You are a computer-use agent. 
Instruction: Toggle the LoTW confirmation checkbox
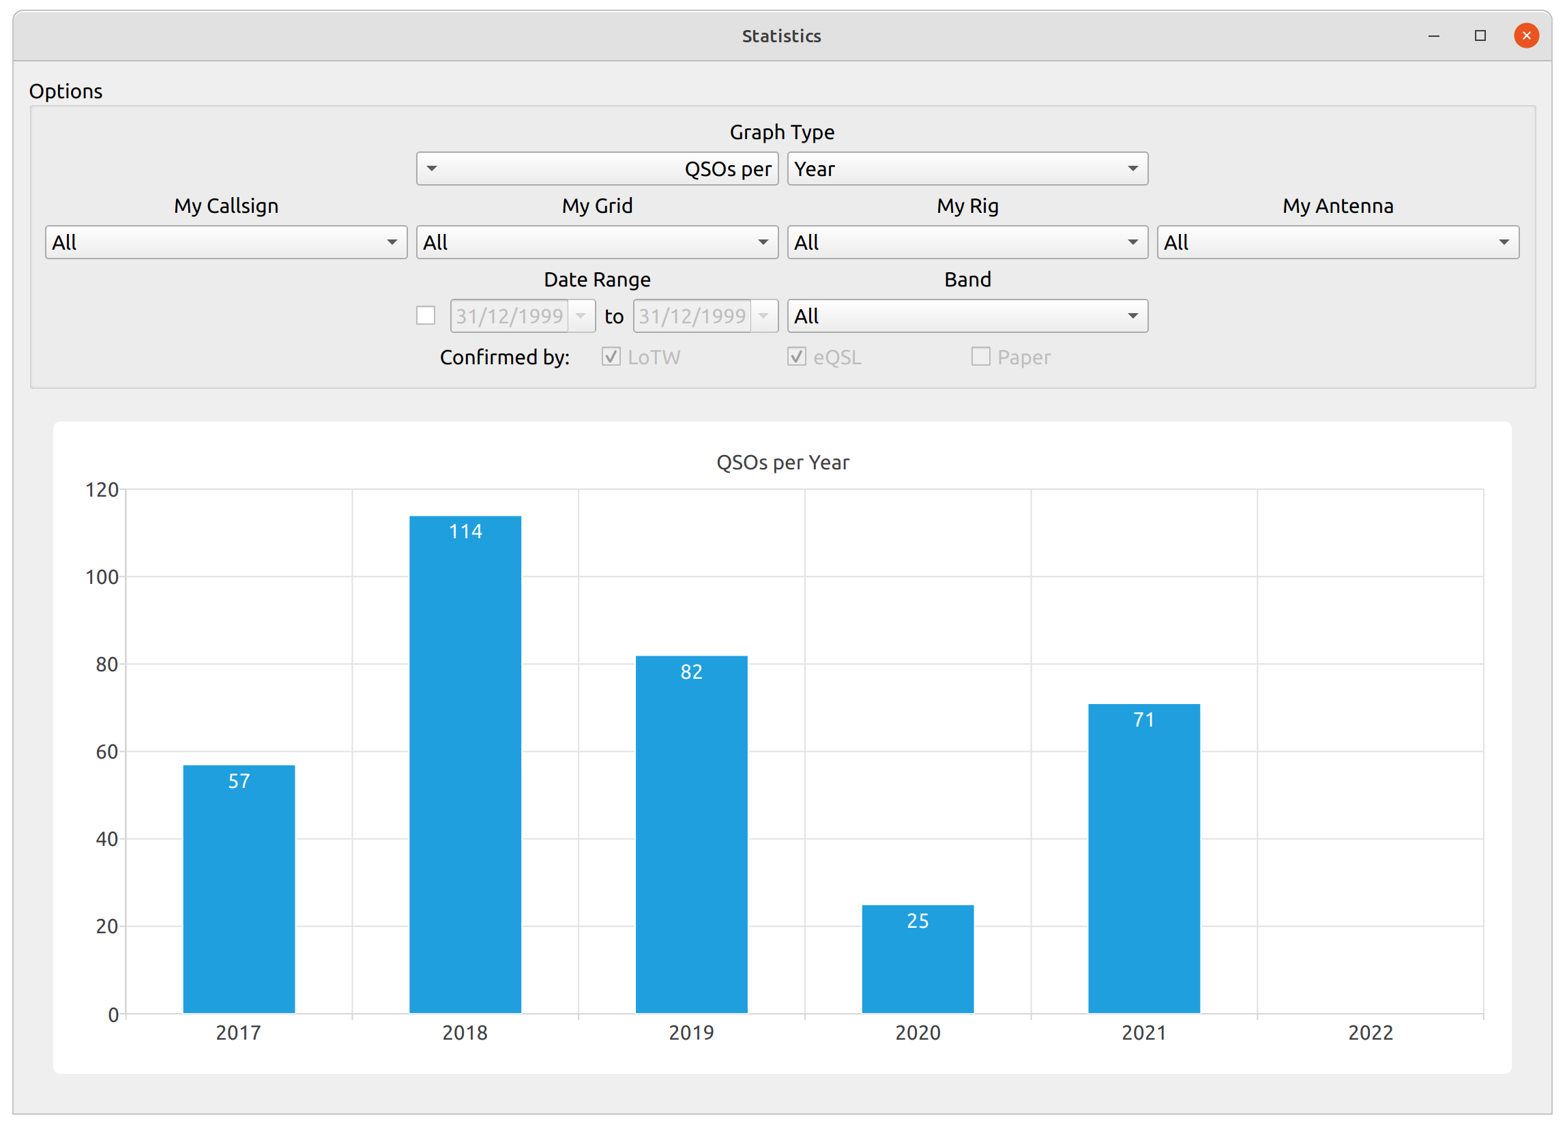[x=611, y=357]
